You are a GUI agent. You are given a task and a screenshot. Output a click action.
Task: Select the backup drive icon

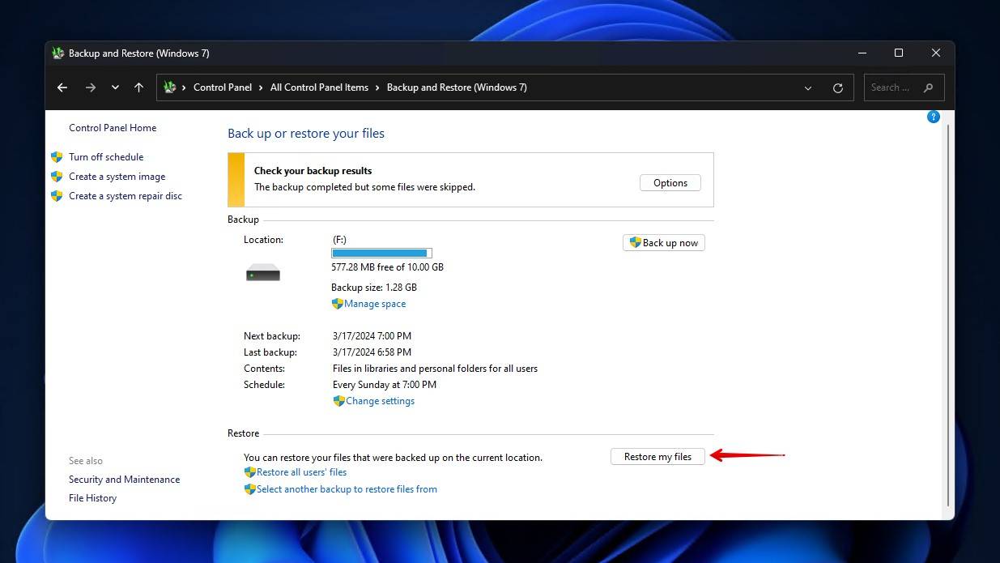point(262,272)
